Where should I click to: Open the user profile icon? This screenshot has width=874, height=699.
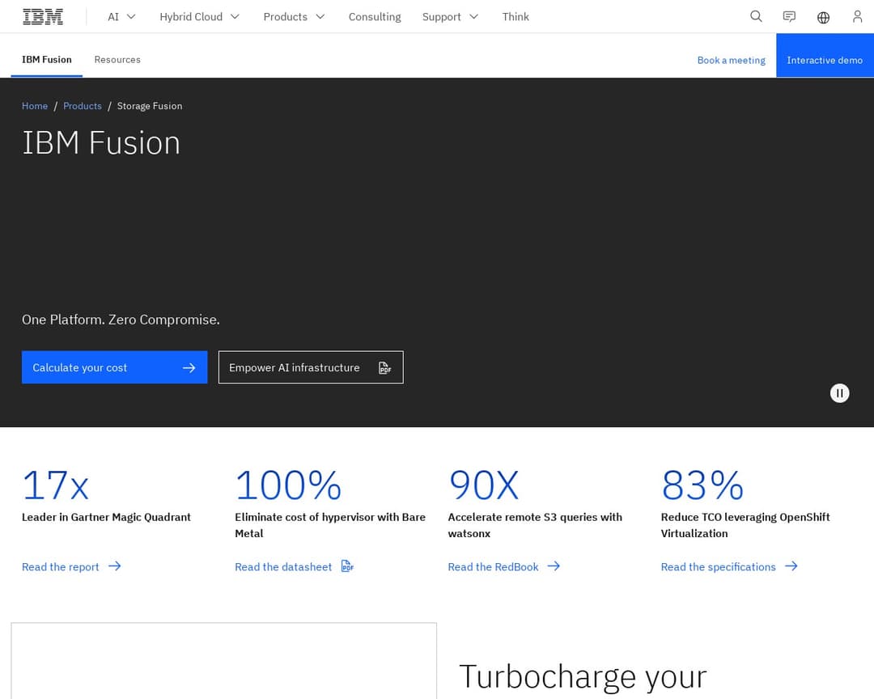[x=857, y=17]
